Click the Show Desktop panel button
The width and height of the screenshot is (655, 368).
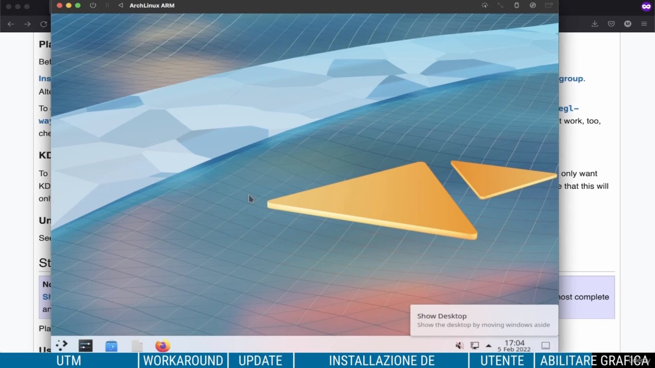coord(545,346)
